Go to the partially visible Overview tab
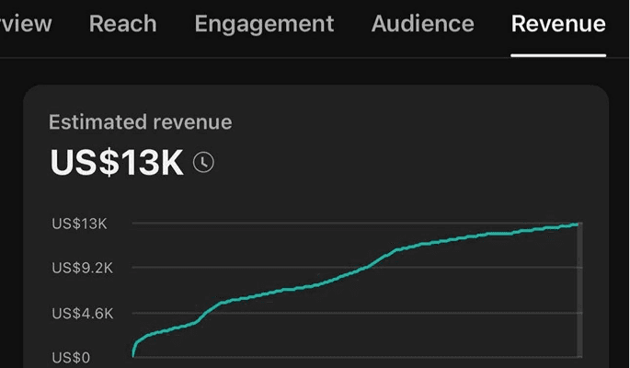This screenshot has height=368, width=630. 26,24
